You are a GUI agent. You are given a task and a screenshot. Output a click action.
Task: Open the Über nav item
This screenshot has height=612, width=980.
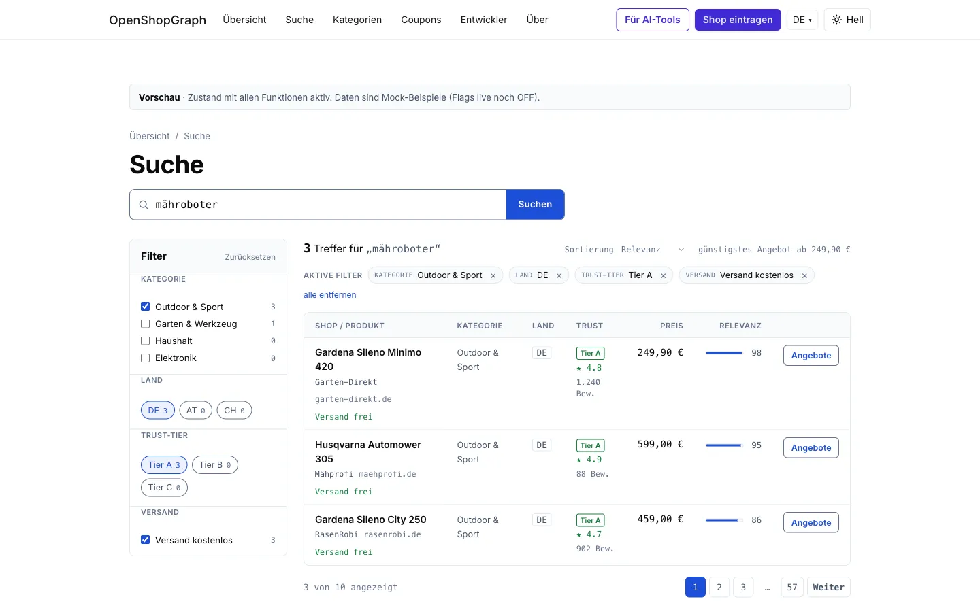pyautogui.click(x=537, y=20)
